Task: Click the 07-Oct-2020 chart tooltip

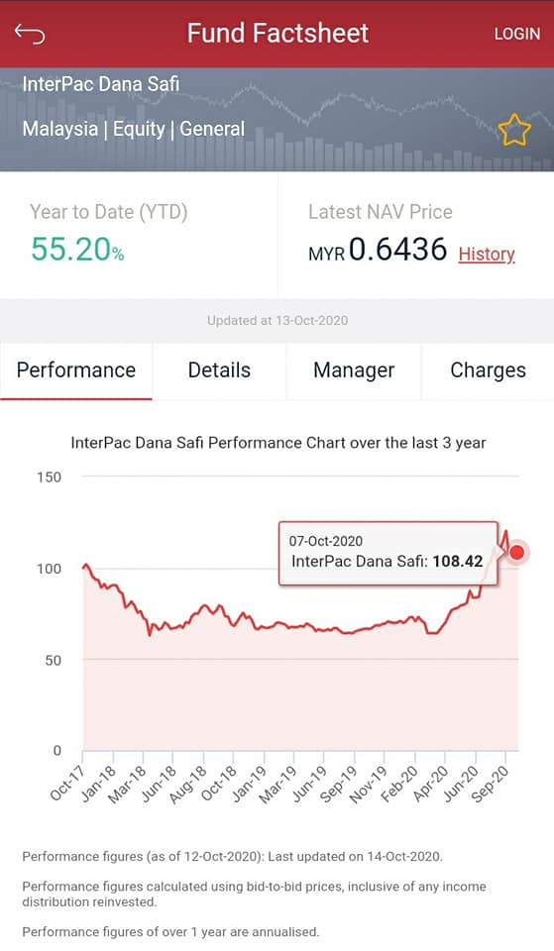Action: 388,553
